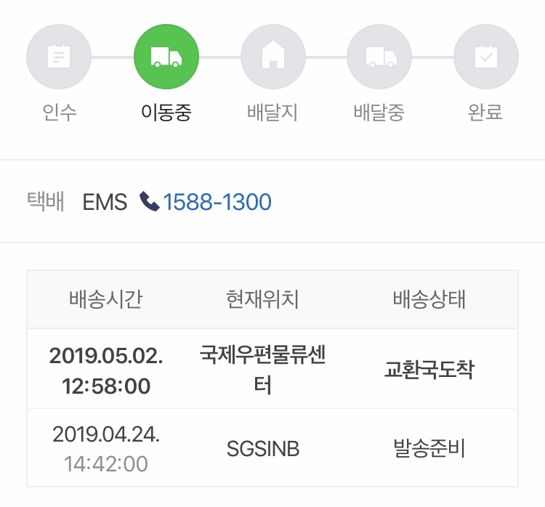
Task: Tap the phone handset icon
Action: [x=150, y=201]
